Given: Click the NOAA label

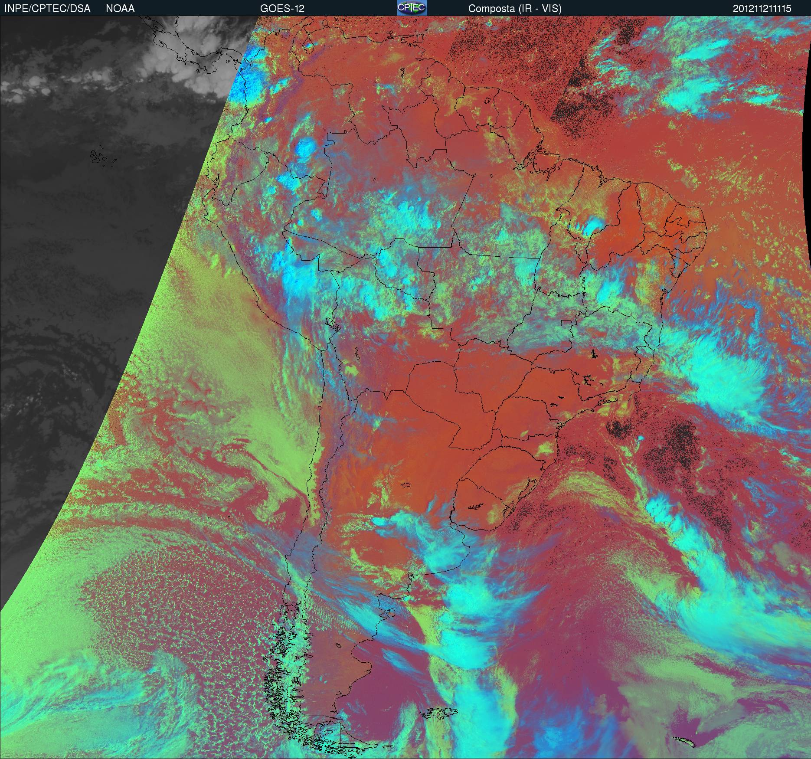Looking at the screenshot, I should (120, 9).
